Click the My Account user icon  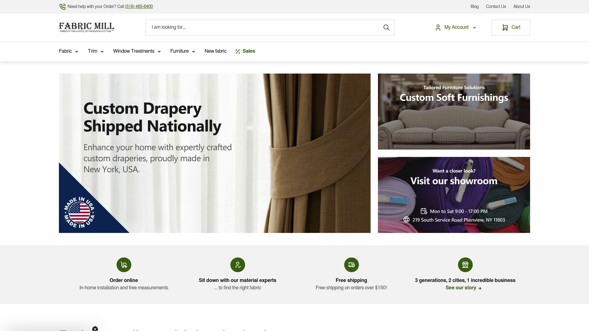438,28
